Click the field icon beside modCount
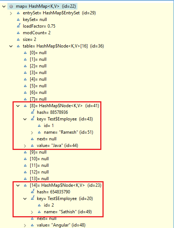 (18, 33)
